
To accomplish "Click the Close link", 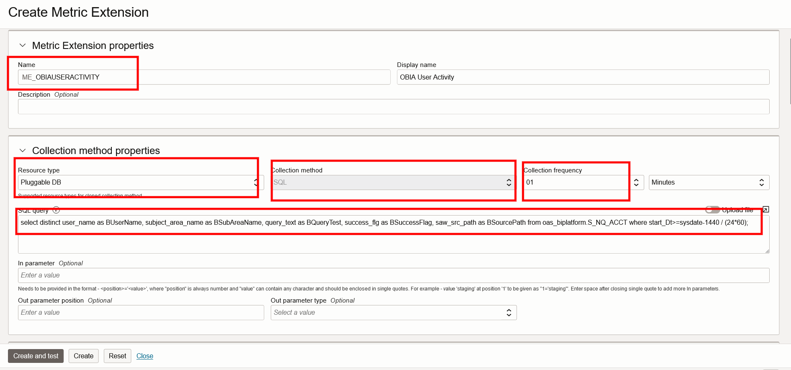I will (145, 356).
